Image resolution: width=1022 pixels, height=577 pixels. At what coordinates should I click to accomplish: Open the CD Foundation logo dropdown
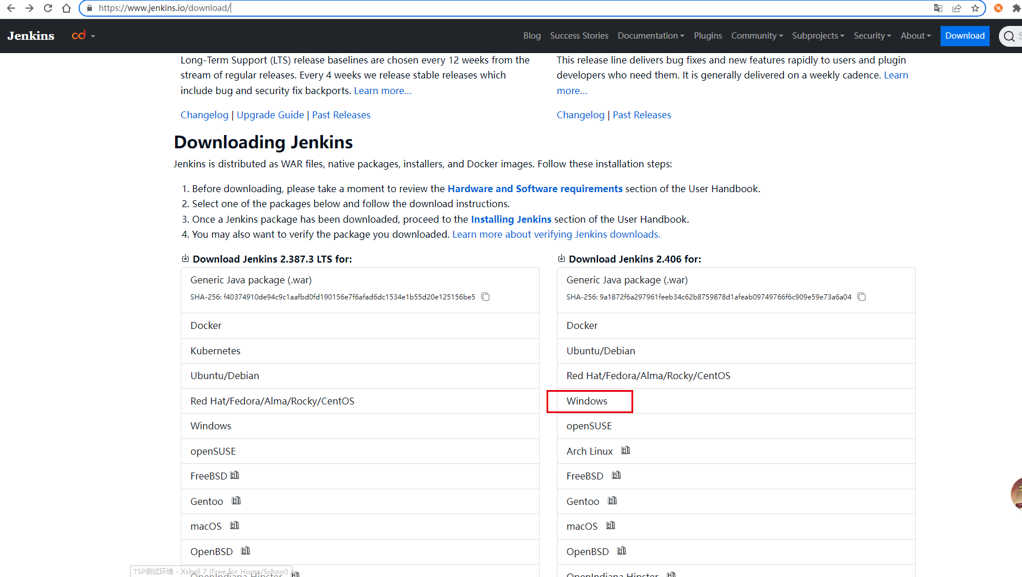[x=83, y=36]
